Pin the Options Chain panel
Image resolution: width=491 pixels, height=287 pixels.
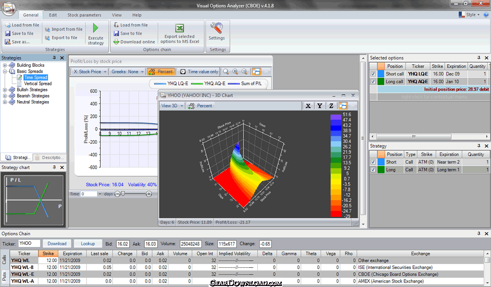479,234
